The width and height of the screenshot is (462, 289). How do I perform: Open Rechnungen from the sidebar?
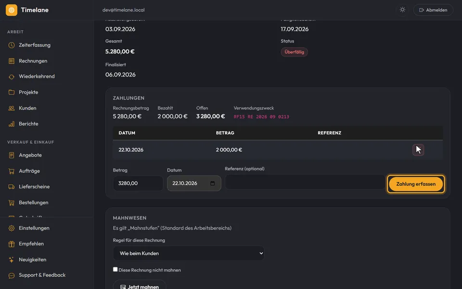[33, 61]
